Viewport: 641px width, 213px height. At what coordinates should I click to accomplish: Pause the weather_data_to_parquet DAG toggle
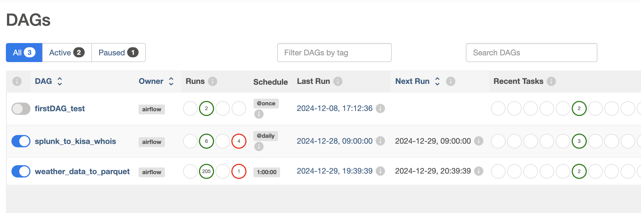[21, 171]
